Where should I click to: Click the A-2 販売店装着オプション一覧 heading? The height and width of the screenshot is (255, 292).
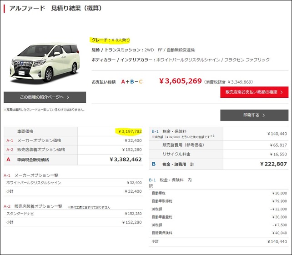click(33, 206)
